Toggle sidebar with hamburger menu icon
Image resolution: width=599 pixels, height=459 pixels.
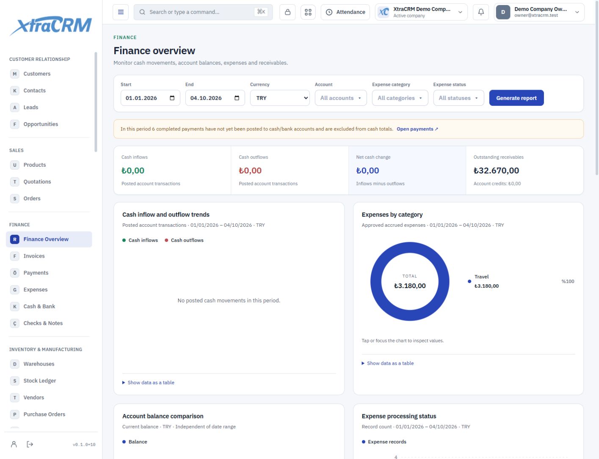pos(121,12)
